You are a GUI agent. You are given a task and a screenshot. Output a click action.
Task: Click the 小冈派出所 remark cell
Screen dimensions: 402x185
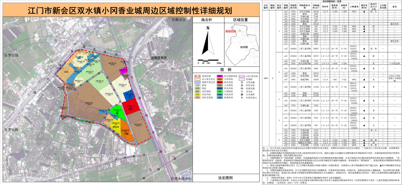[x=395, y=64]
